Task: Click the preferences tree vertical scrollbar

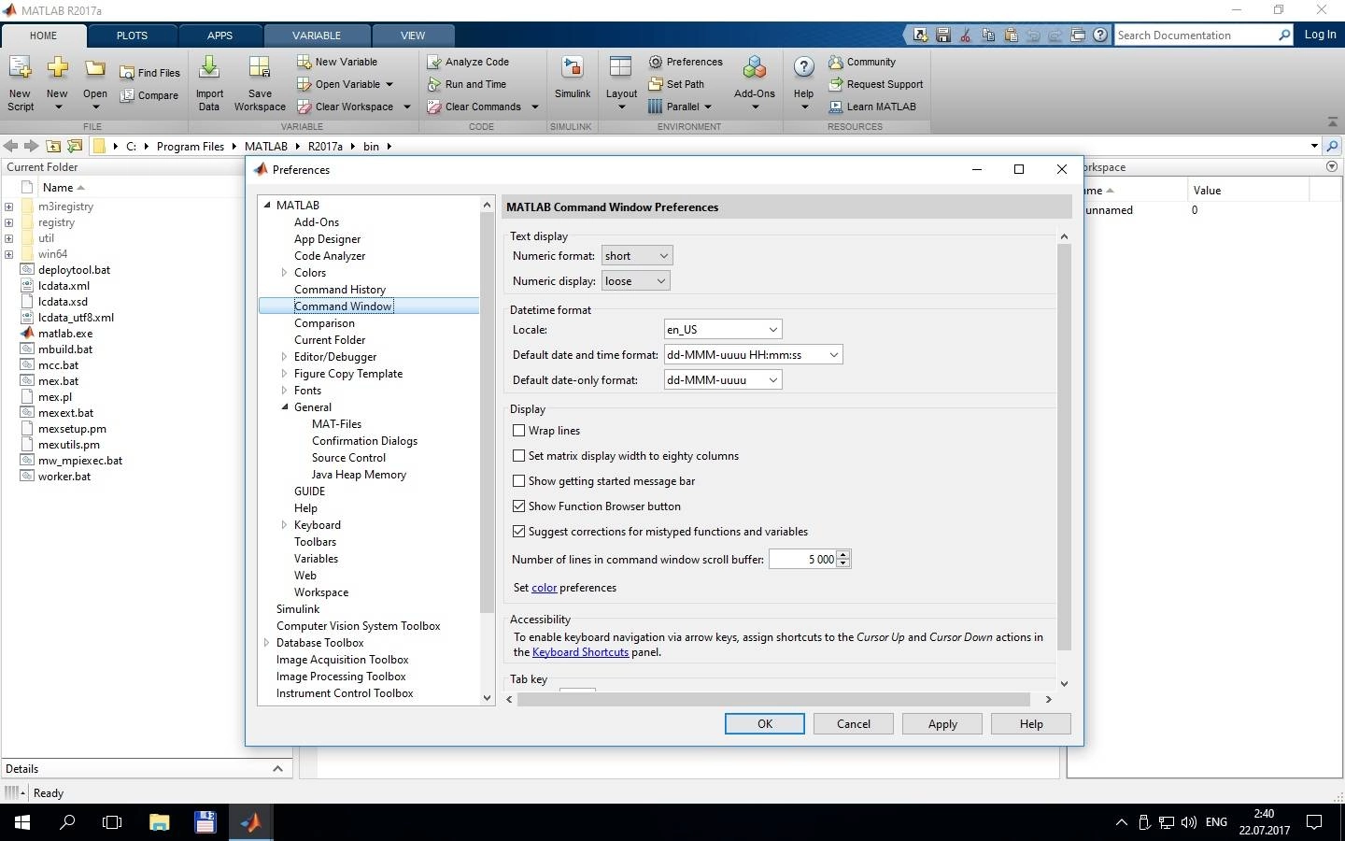Action: [487, 411]
